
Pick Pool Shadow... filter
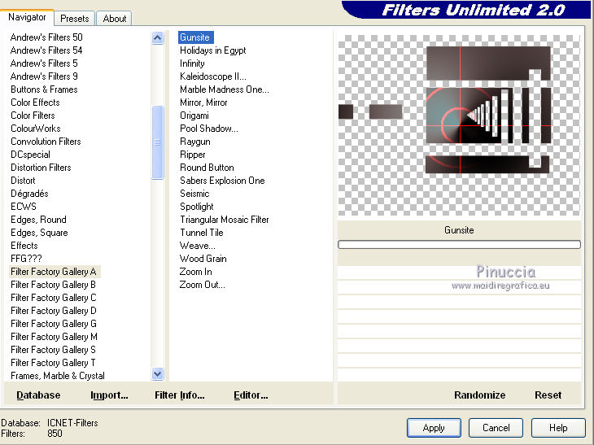click(209, 129)
